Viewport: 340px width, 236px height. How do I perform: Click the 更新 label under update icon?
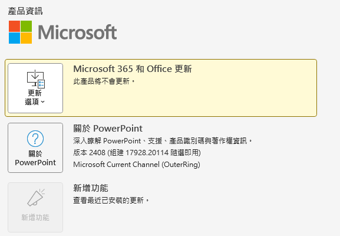point(35,93)
